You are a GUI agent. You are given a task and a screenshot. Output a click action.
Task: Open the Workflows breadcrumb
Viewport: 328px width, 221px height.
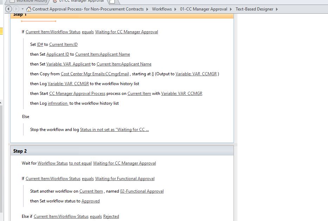tap(162, 9)
